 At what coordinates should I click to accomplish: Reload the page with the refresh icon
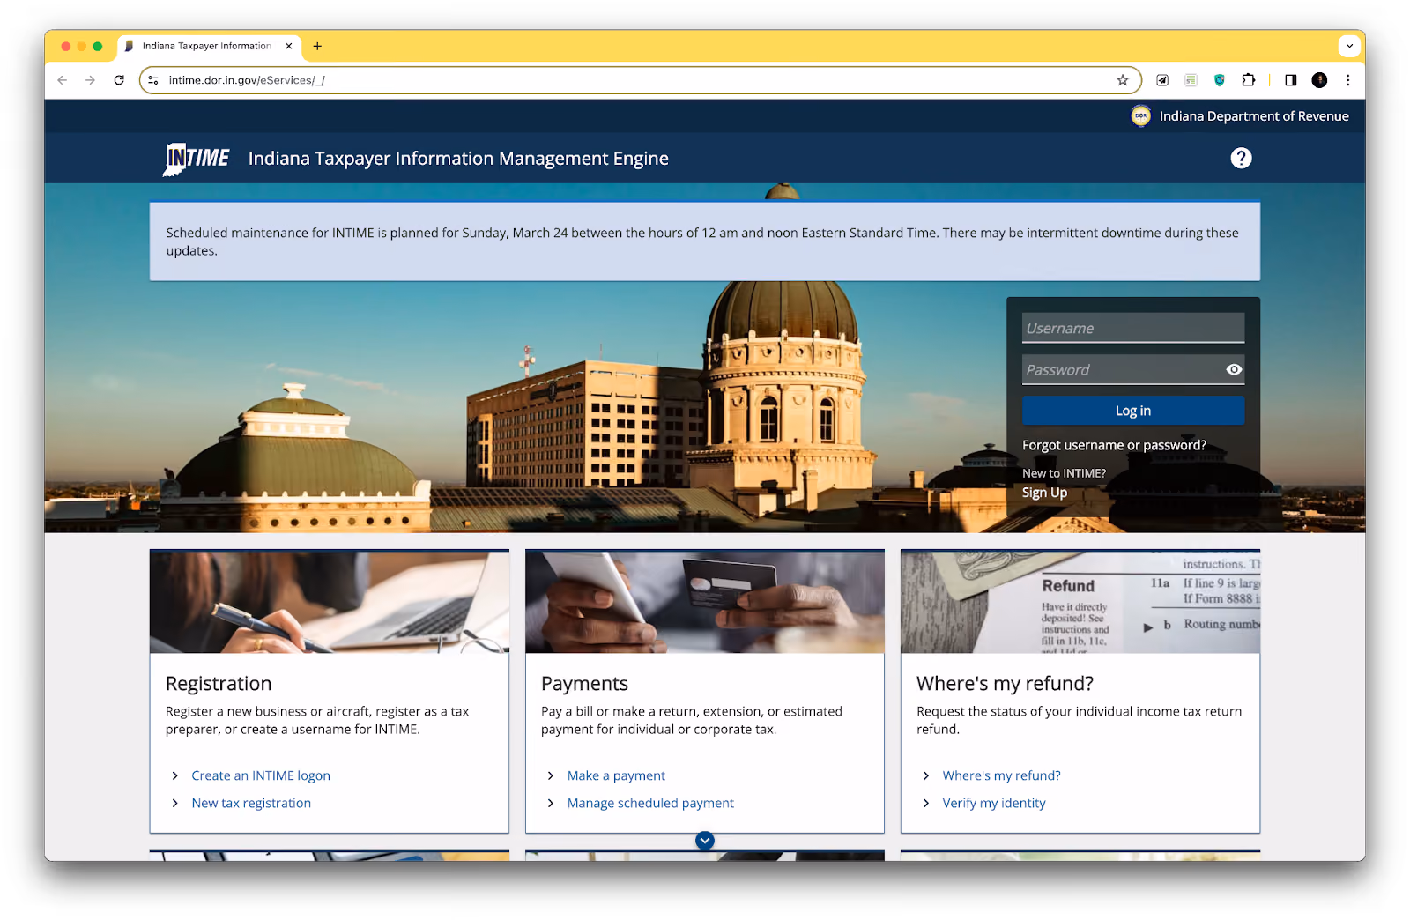pos(119,80)
